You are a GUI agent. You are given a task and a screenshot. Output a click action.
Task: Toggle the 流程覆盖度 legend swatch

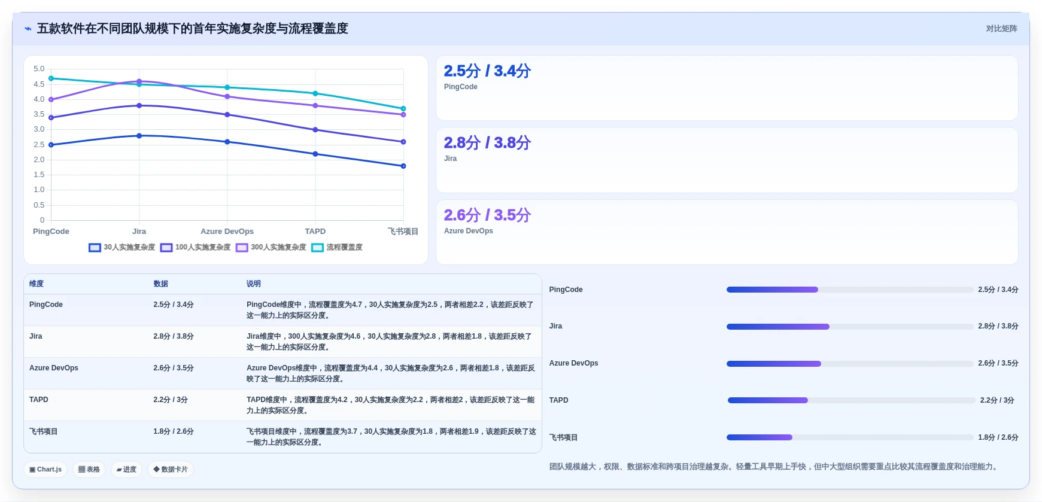click(317, 248)
